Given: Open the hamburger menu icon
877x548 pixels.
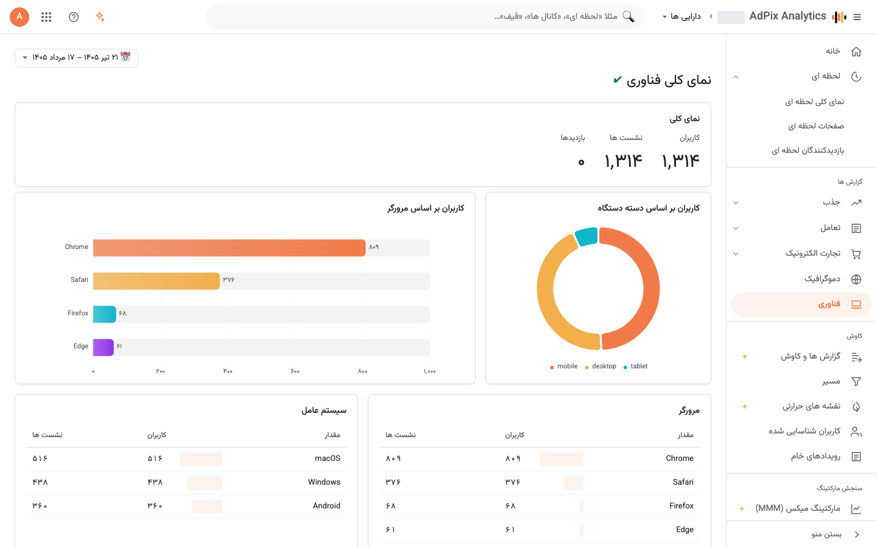Looking at the screenshot, I should 857,17.
